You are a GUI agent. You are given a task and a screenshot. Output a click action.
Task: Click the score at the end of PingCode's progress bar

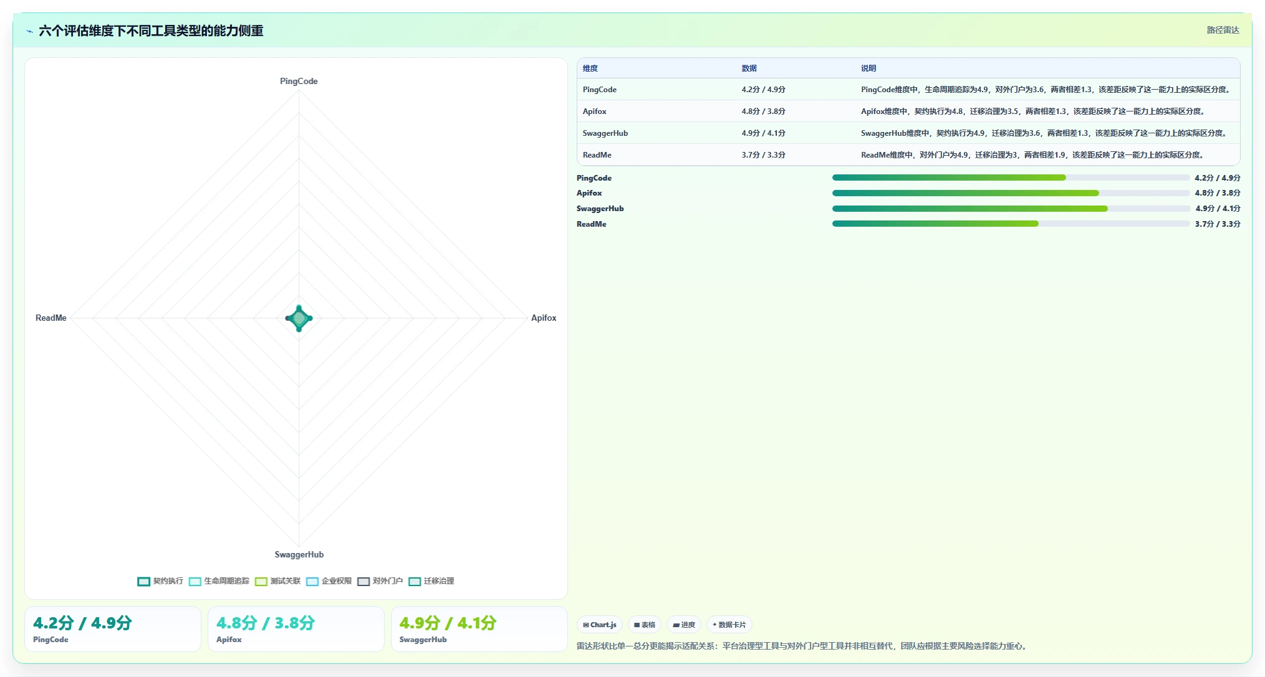1218,178
